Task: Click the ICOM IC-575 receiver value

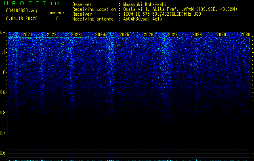Action: (162, 14)
